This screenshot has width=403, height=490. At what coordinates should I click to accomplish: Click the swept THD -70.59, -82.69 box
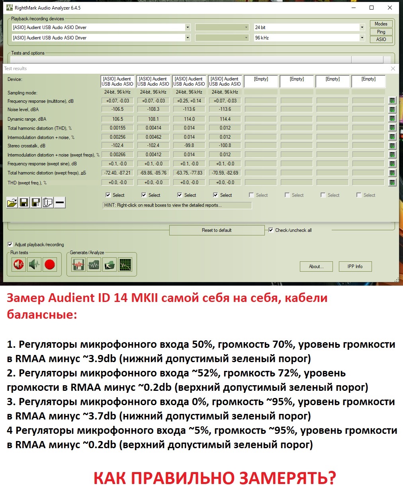225,173
